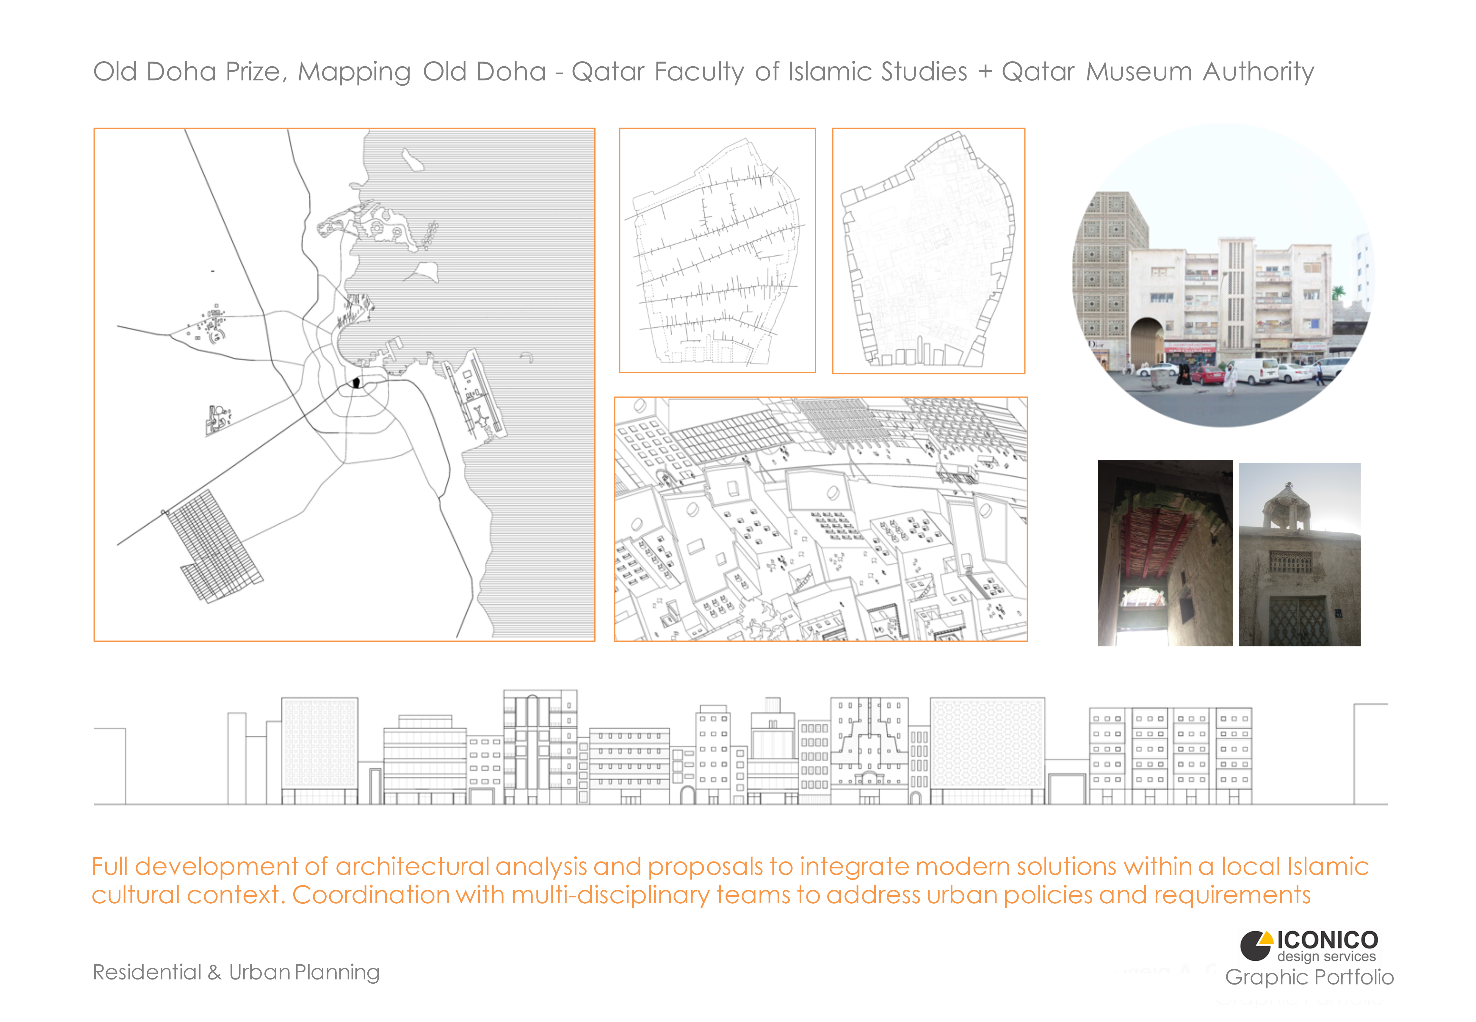The width and height of the screenshot is (1476, 1022).
Task: Open the large Doha city map drawing
Action: pos(344,384)
